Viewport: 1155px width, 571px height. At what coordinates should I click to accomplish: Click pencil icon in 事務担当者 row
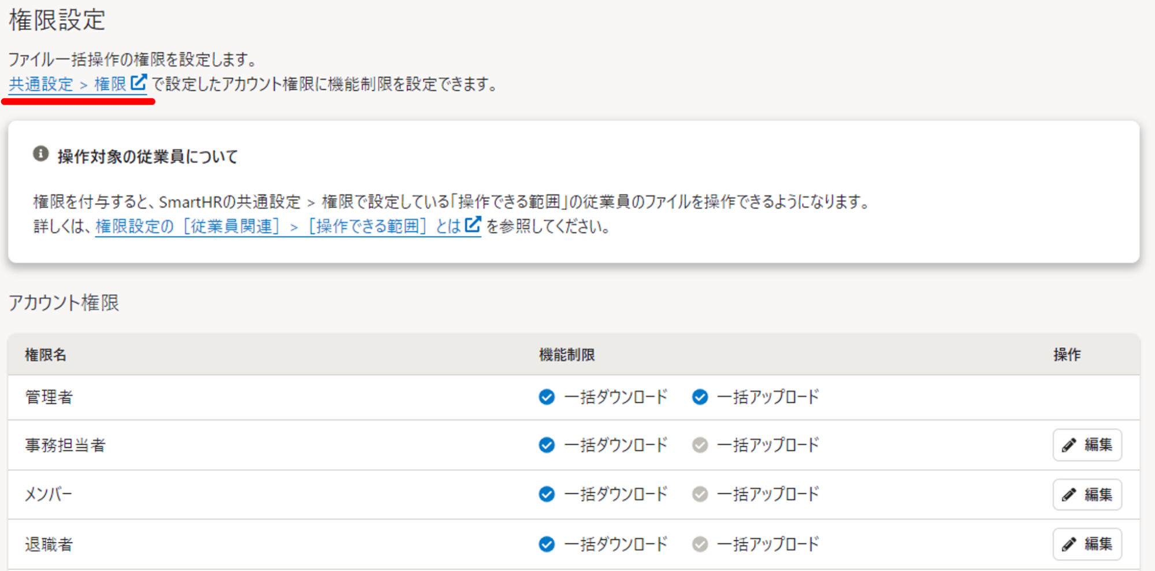click(1069, 445)
